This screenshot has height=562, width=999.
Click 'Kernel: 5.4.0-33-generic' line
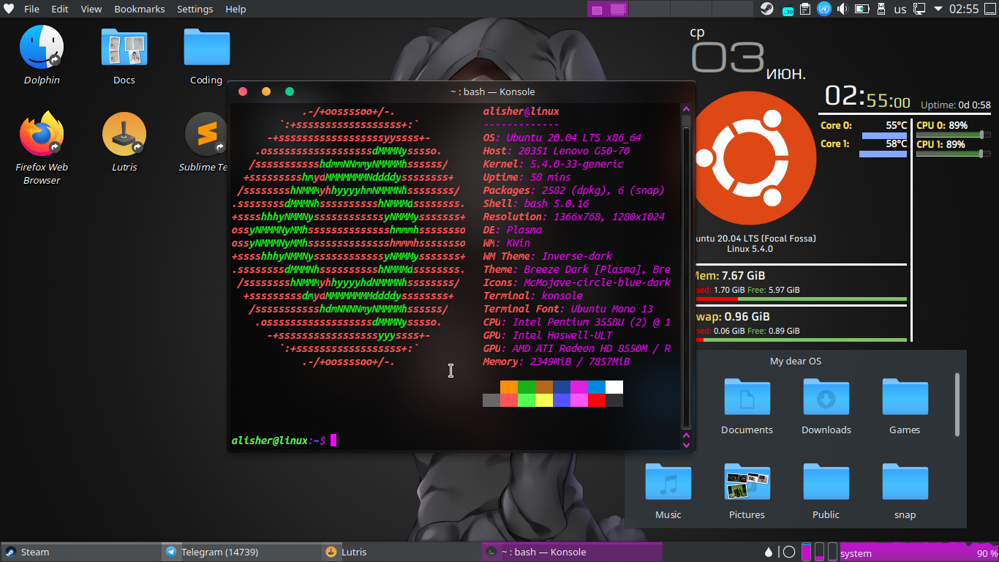pyautogui.click(x=554, y=164)
